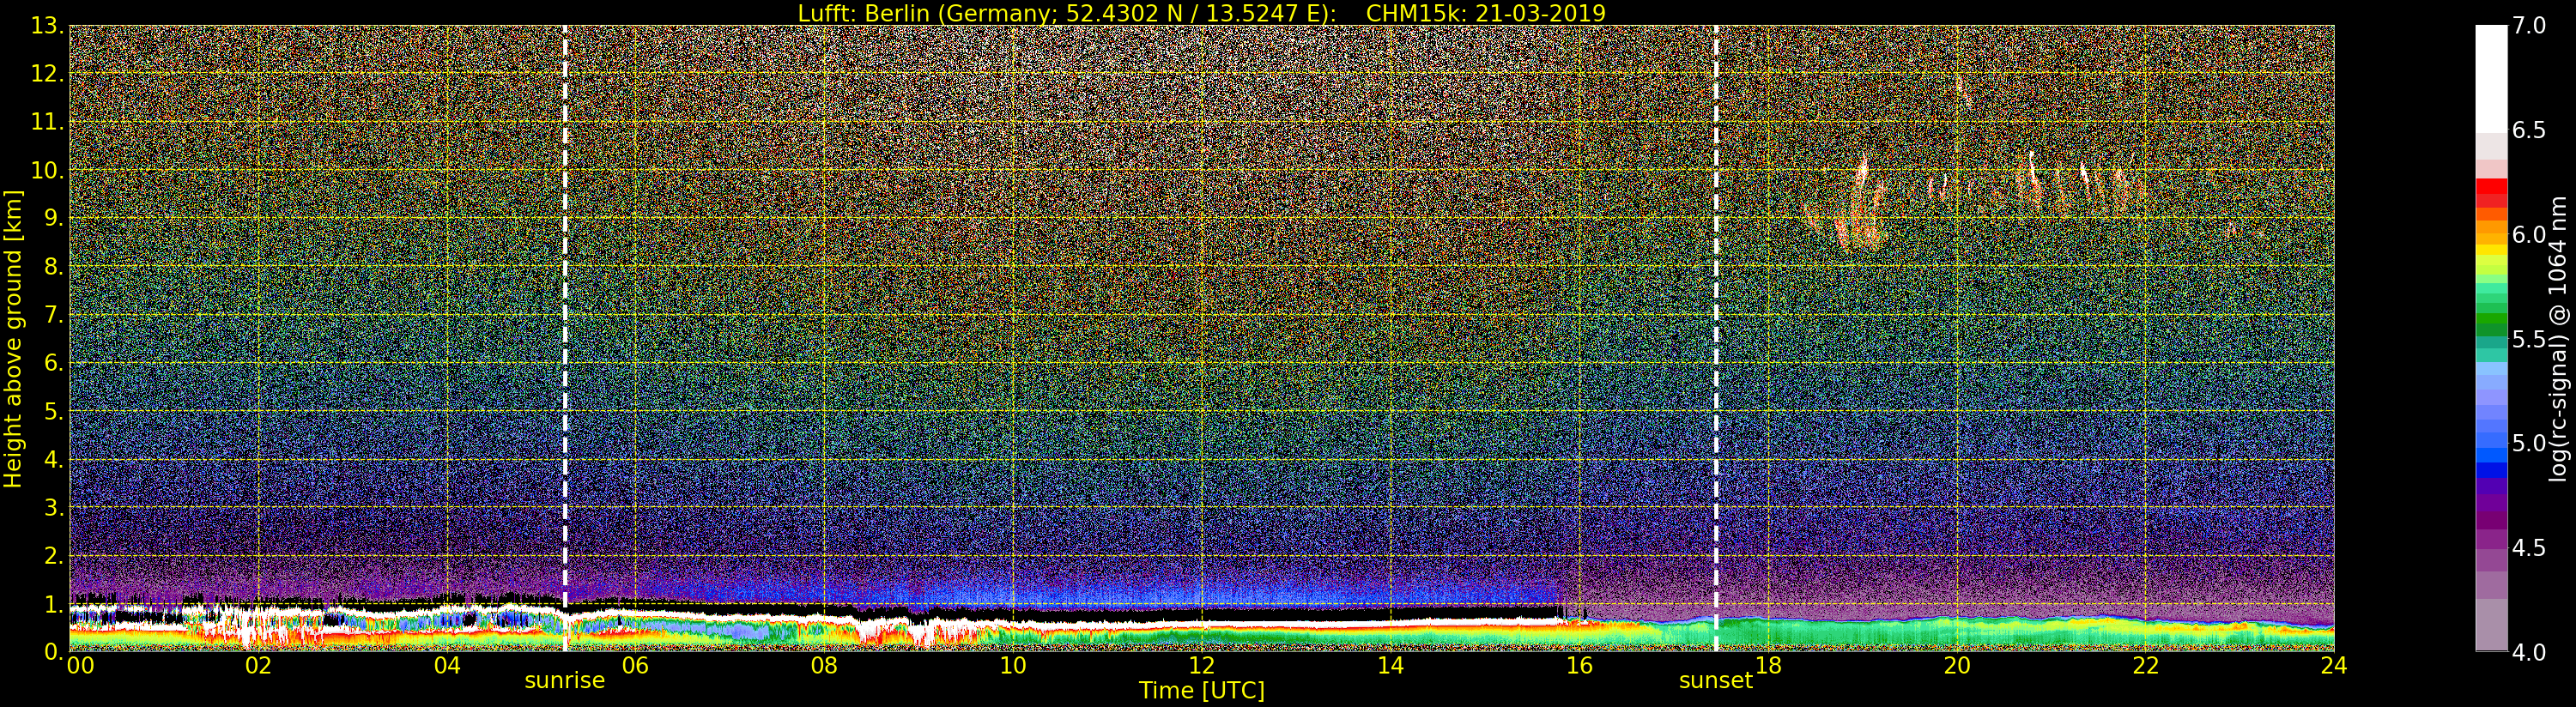Click the "4.0" colorbar scale label
Image resolution: width=2576 pixels, height=707 pixels.
pyautogui.click(x=2529, y=653)
